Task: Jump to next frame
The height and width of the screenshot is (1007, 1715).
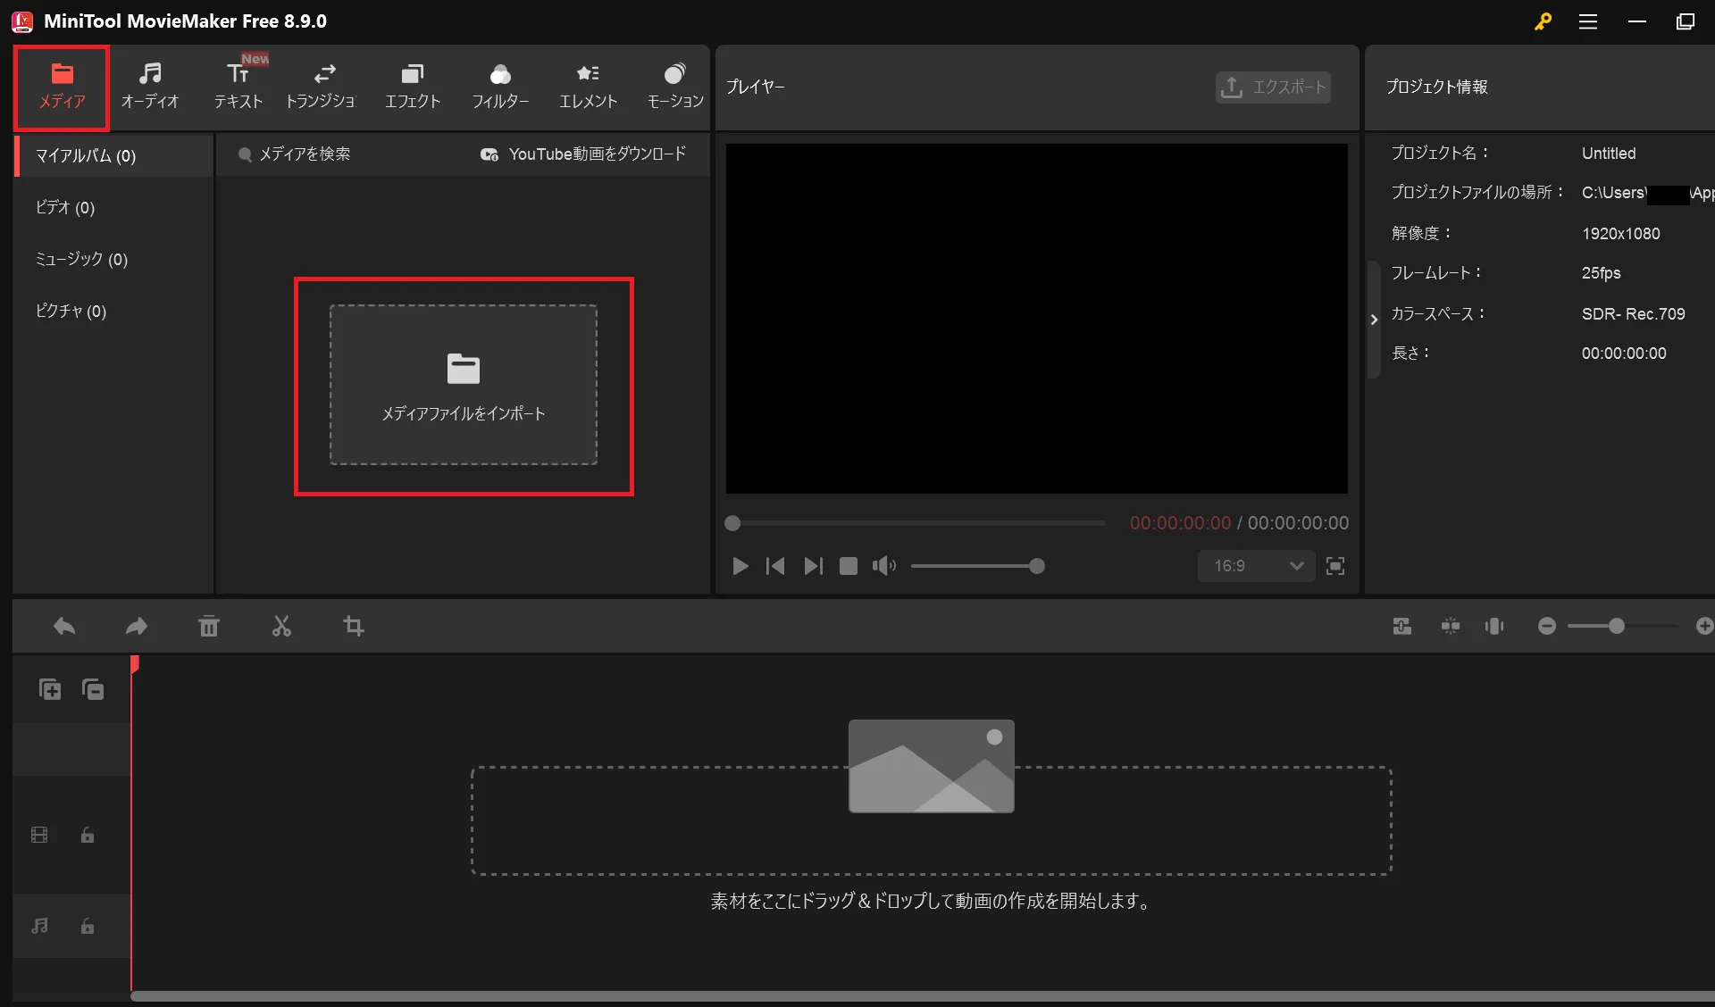Action: [x=813, y=566]
